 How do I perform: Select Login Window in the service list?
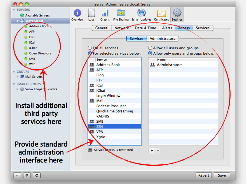tap(115, 96)
